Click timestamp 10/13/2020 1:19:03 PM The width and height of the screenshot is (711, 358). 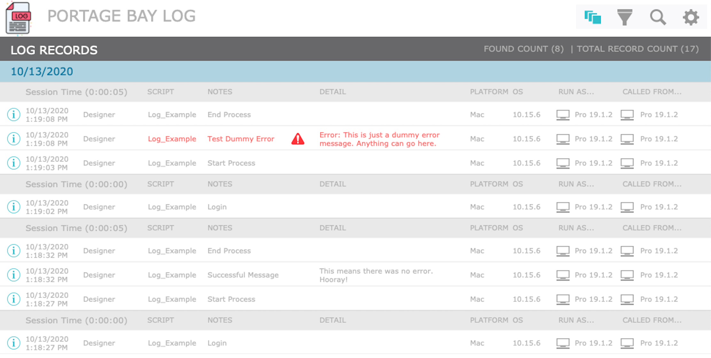click(x=47, y=163)
